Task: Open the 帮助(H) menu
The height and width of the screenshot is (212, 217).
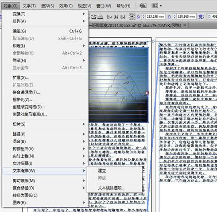Action: click(x=124, y=6)
